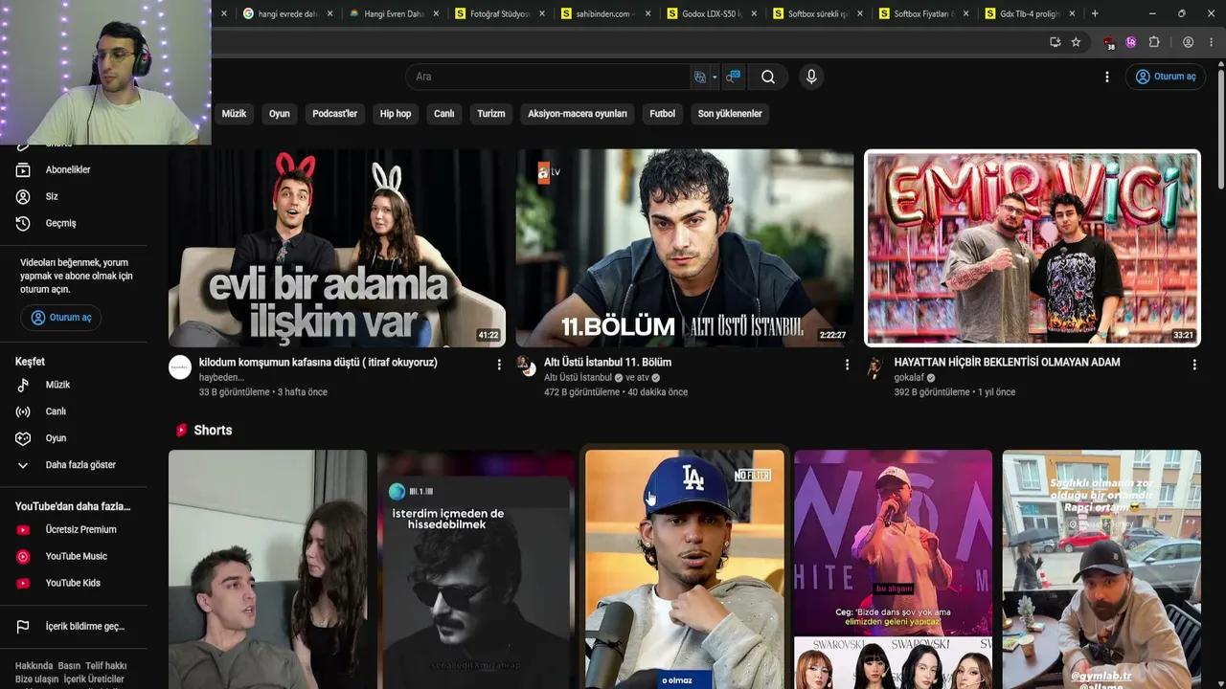The image size is (1226, 689).
Task: Open YouTube Kids in the sidebar
Action: coord(74,583)
